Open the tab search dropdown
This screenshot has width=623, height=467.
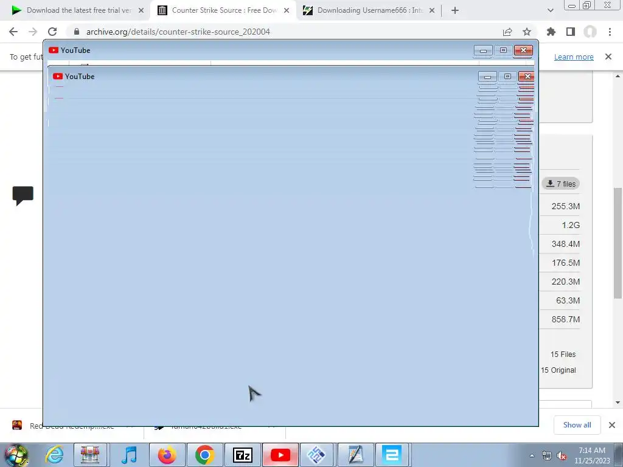[550, 10]
